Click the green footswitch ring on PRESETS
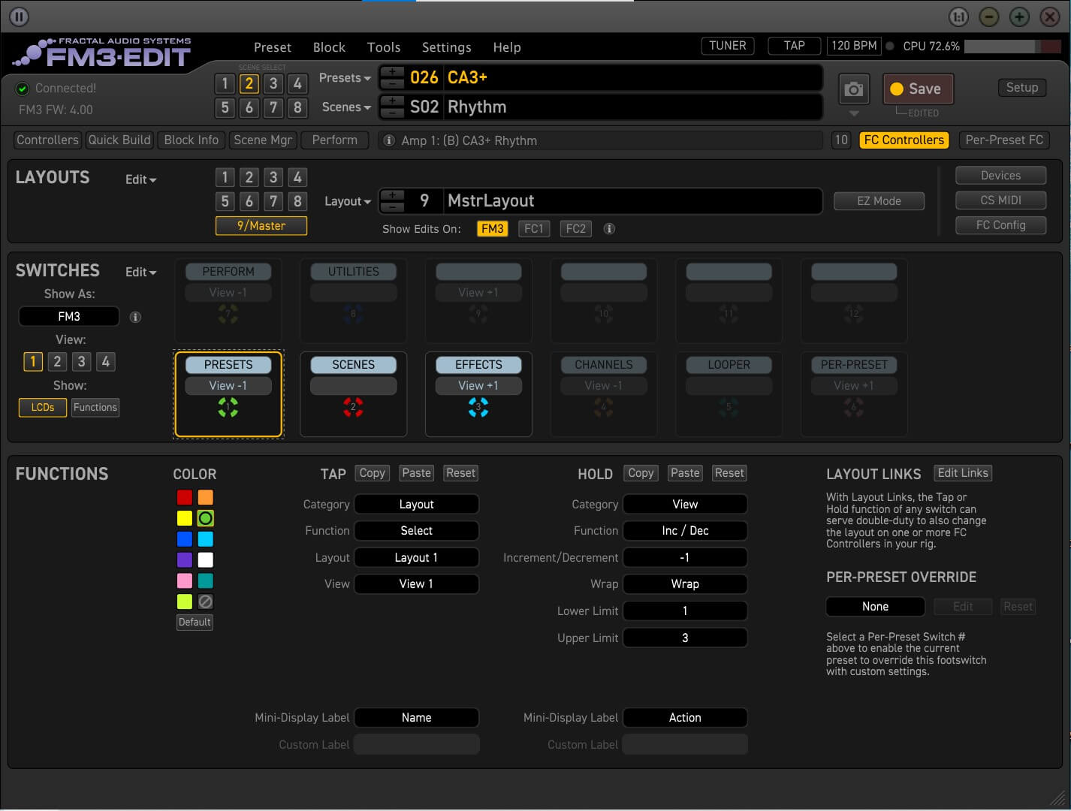Viewport: 1071px width, 811px height. tap(228, 407)
